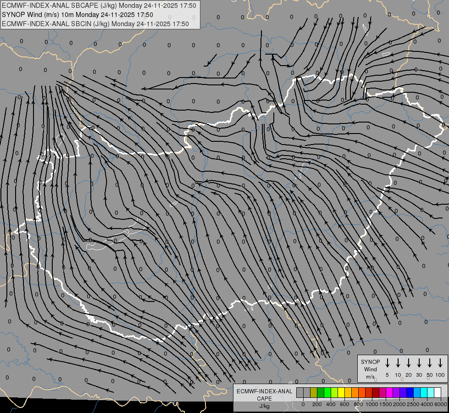
Task: Click the 6000 tick label in CAPE scale
Action: pos(441,404)
